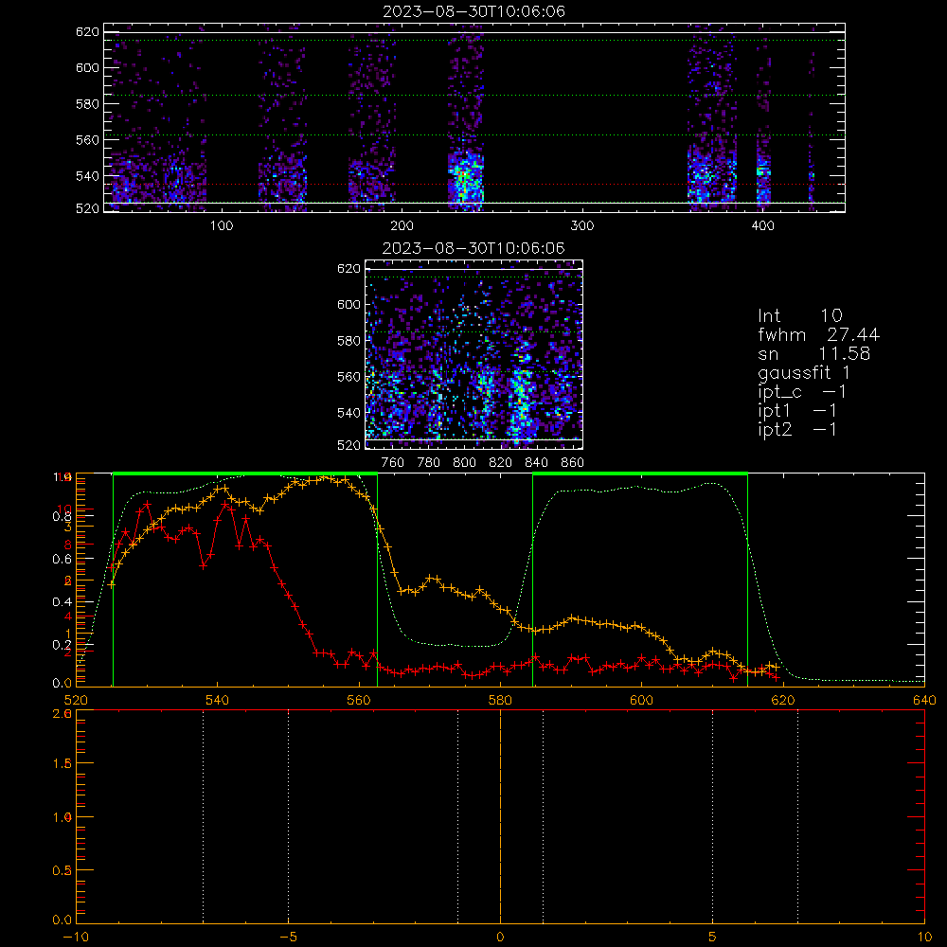This screenshot has width=947, height=947.
Task: Click white y-axis label 0.4 of line profile plot
Action: click(x=62, y=602)
